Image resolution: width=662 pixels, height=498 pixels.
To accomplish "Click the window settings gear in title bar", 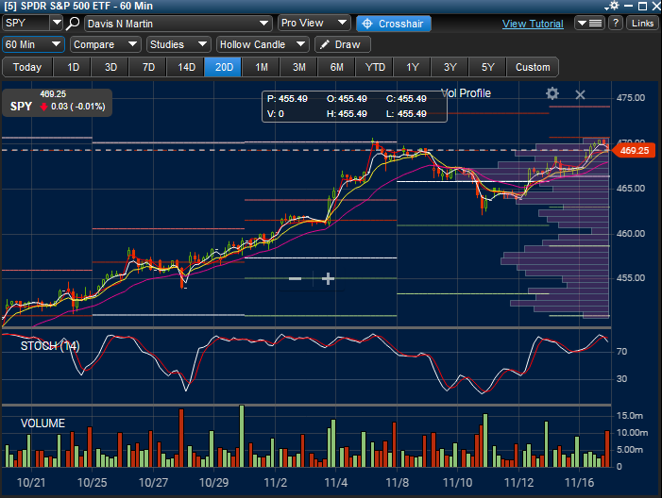I will click(x=614, y=6).
